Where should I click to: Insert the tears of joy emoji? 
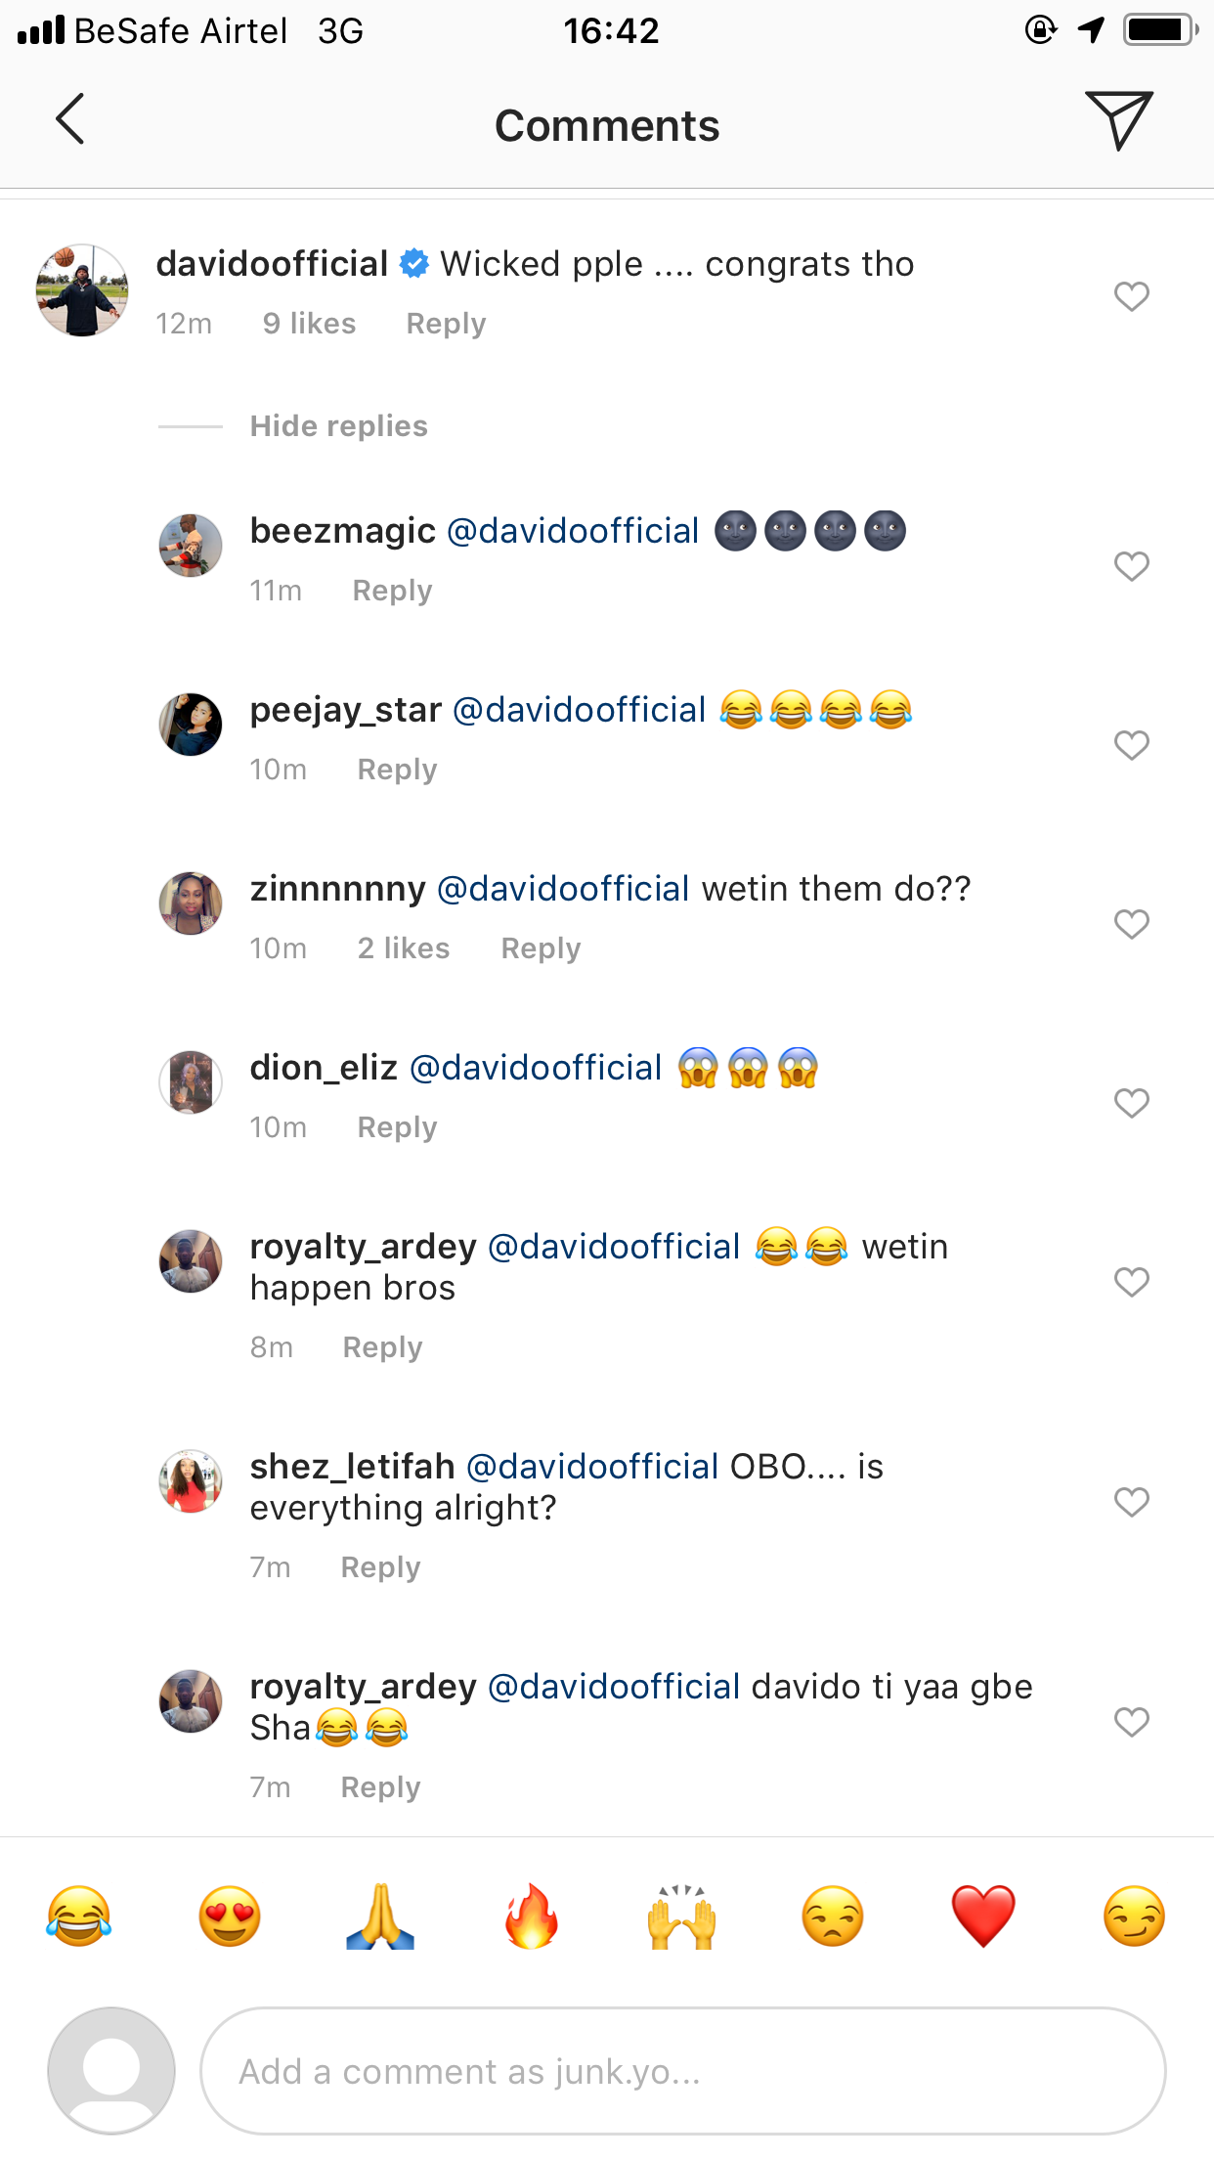tap(78, 1917)
